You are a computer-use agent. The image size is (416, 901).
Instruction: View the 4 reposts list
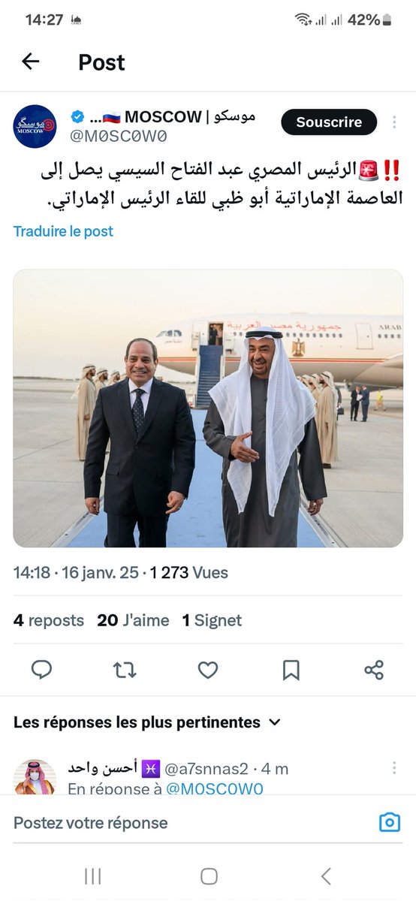point(49,620)
